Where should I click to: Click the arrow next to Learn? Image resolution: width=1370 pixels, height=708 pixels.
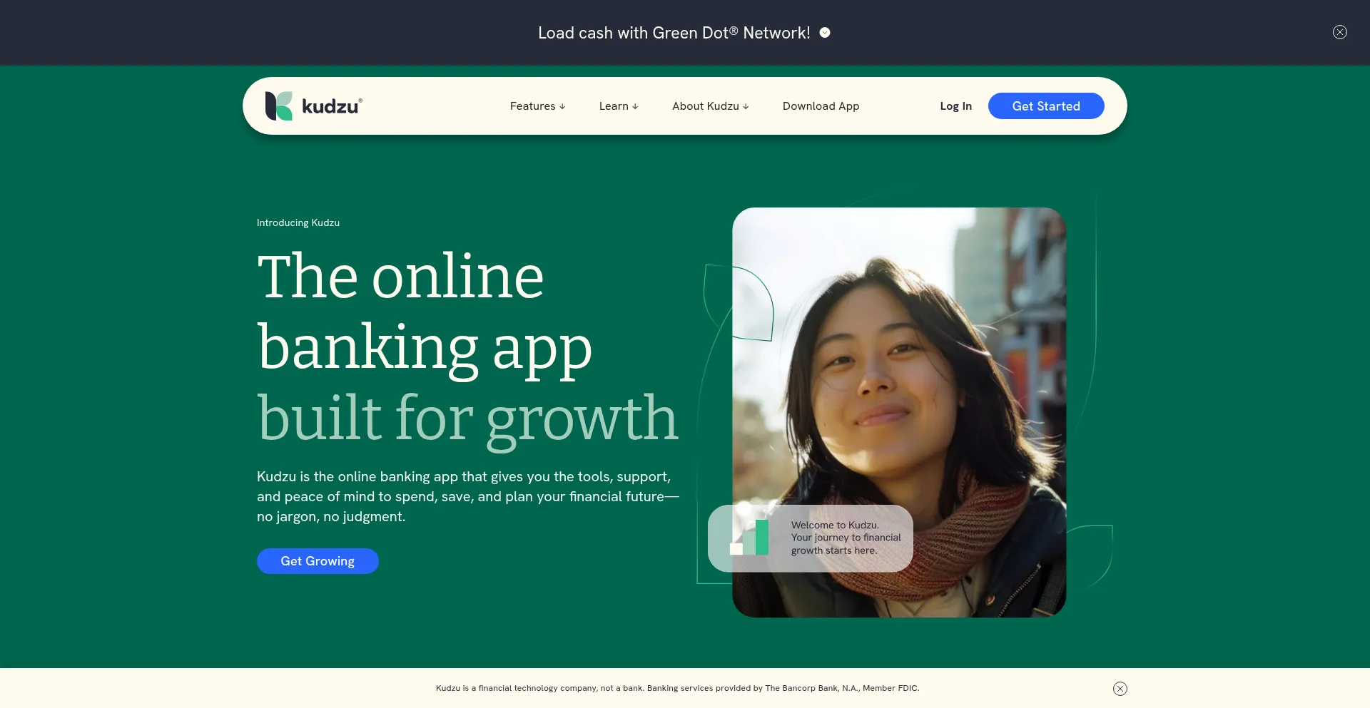[x=635, y=107]
